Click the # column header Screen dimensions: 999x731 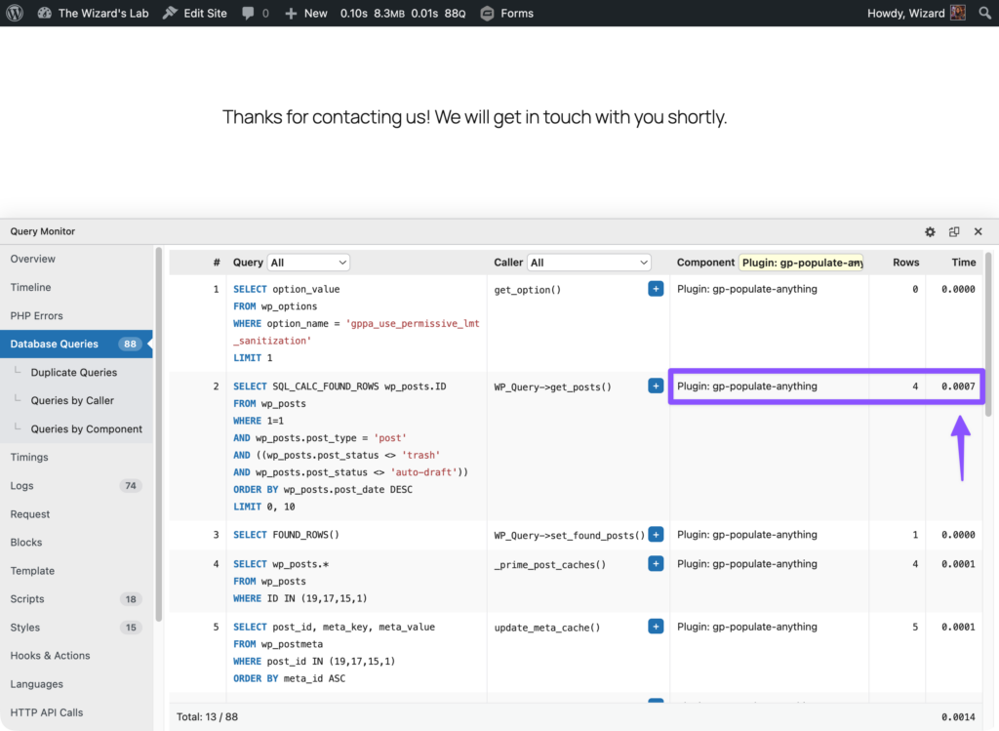click(217, 263)
